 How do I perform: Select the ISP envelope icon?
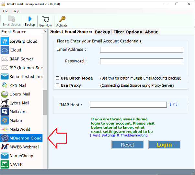(5, 68)
